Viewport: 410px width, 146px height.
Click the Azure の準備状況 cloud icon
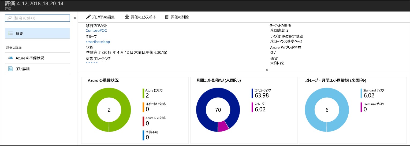[10, 58]
